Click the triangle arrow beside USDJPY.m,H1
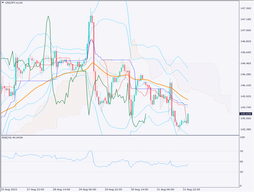The image size is (254, 192). [3, 3]
